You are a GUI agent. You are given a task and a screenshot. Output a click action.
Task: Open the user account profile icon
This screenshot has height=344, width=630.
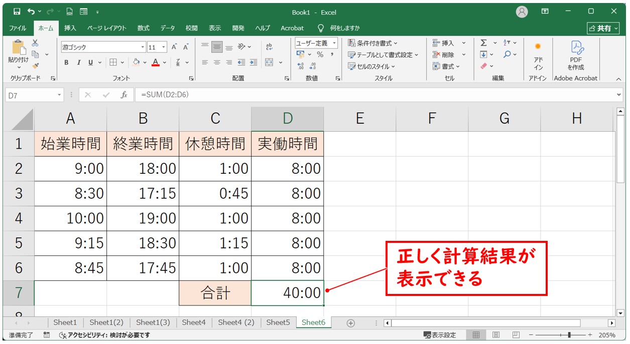[522, 12]
